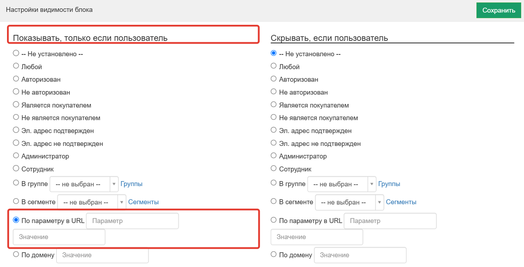524x267 pixels.
Task: Select 'По параметру в URL' under Скрывать
Action: click(274, 220)
